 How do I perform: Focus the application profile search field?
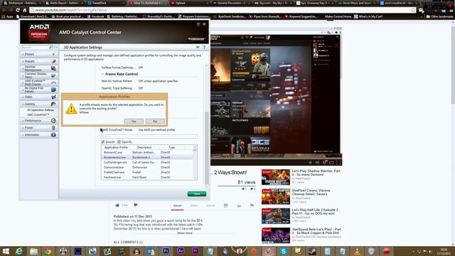click(x=149, y=136)
